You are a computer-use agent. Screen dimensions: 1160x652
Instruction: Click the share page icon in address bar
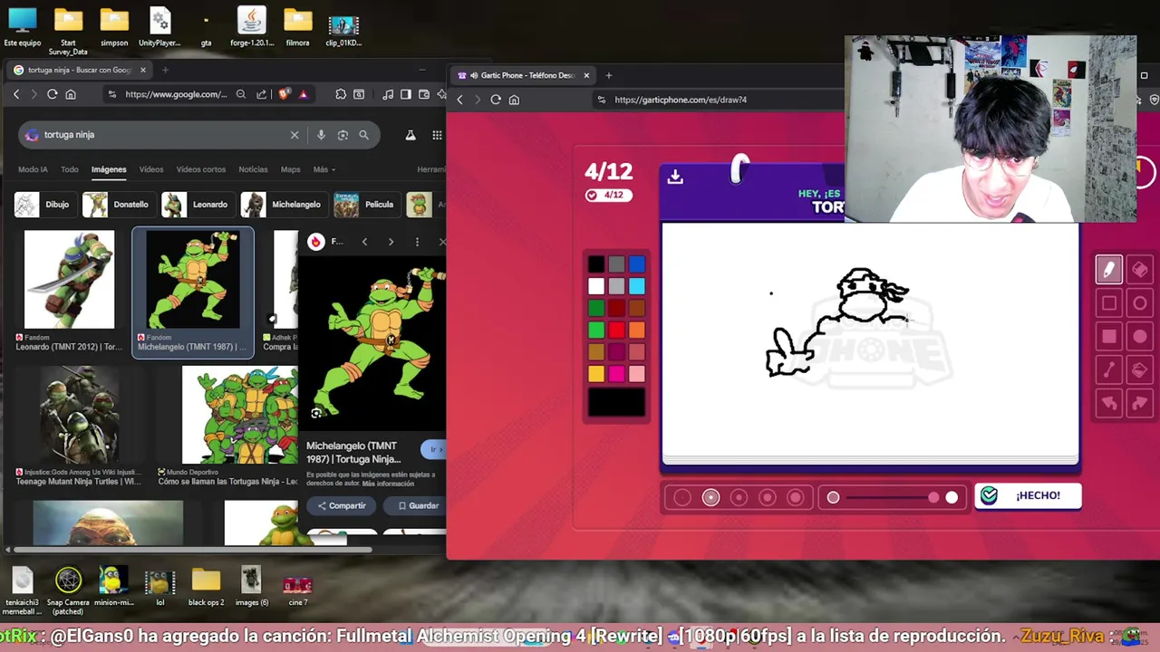(262, 94)
